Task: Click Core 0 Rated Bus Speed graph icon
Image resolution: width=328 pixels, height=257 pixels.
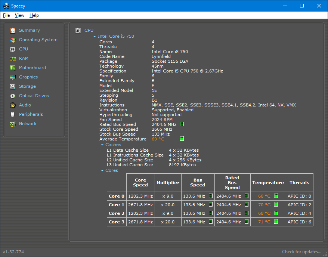Action: pyautogui.click(x=247, y=196)
